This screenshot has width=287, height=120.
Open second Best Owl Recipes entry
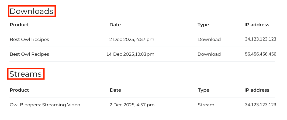[x=29, y=54]
